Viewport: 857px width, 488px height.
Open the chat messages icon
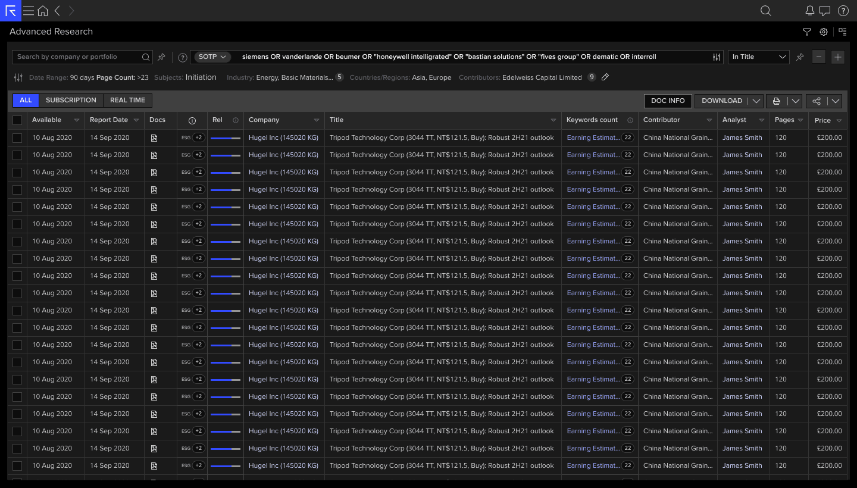click(825, 11)
